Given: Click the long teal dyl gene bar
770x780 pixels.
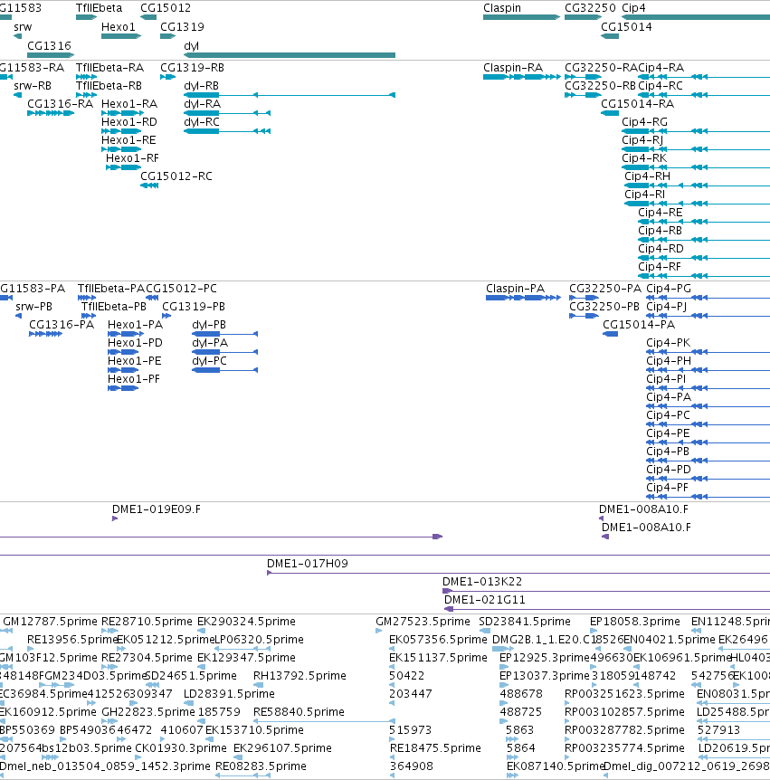Looking at the screenshot, I should (290, 55).
